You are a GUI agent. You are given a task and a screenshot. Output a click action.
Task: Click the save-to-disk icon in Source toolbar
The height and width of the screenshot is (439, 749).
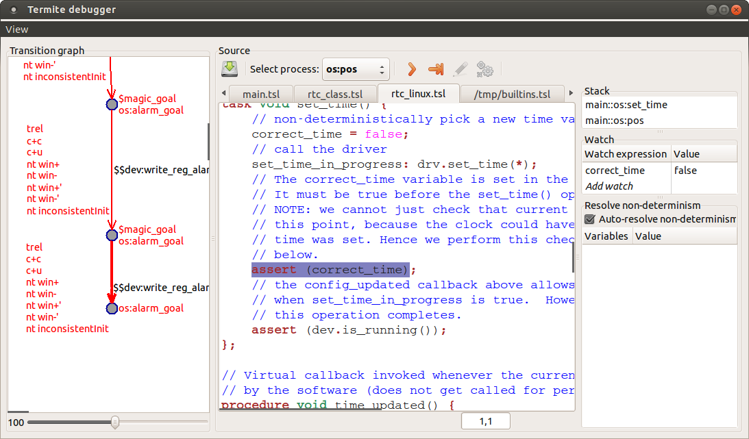point(230,68)
